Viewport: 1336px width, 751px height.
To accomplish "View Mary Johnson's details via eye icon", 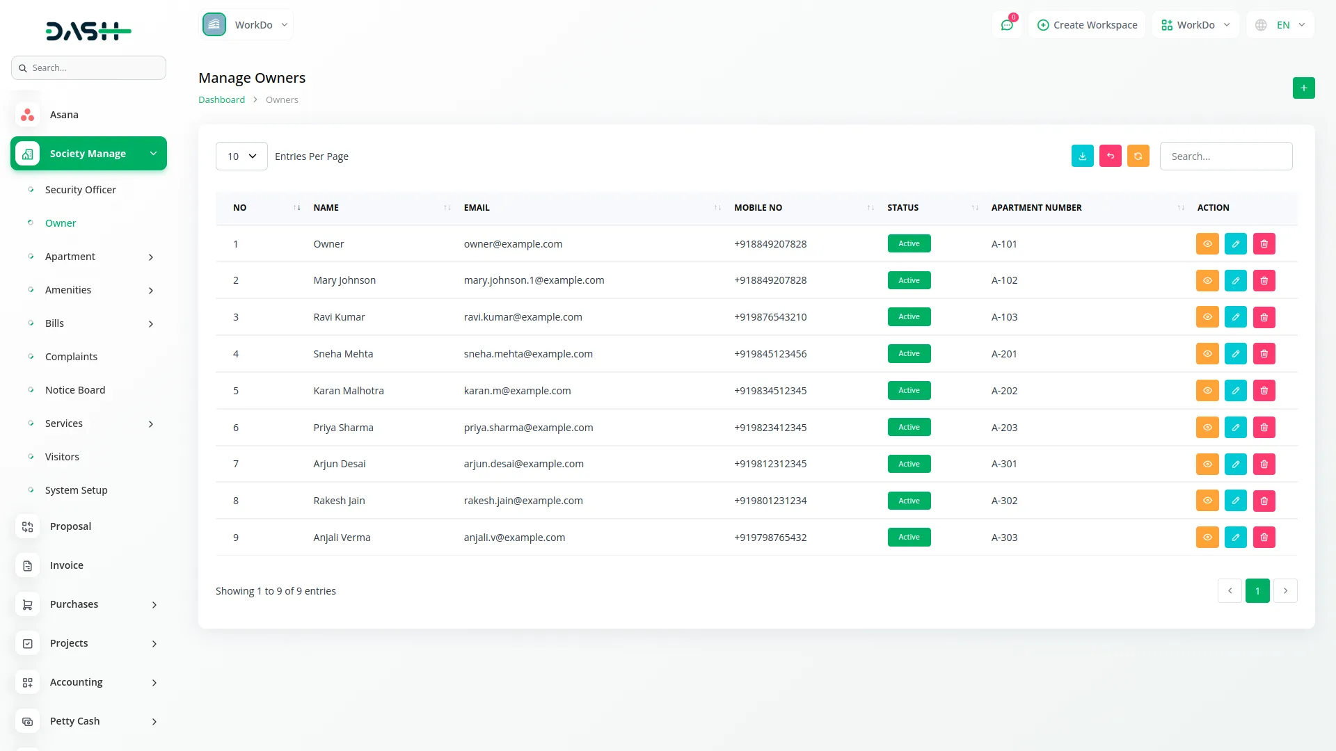I will 1207,281.
